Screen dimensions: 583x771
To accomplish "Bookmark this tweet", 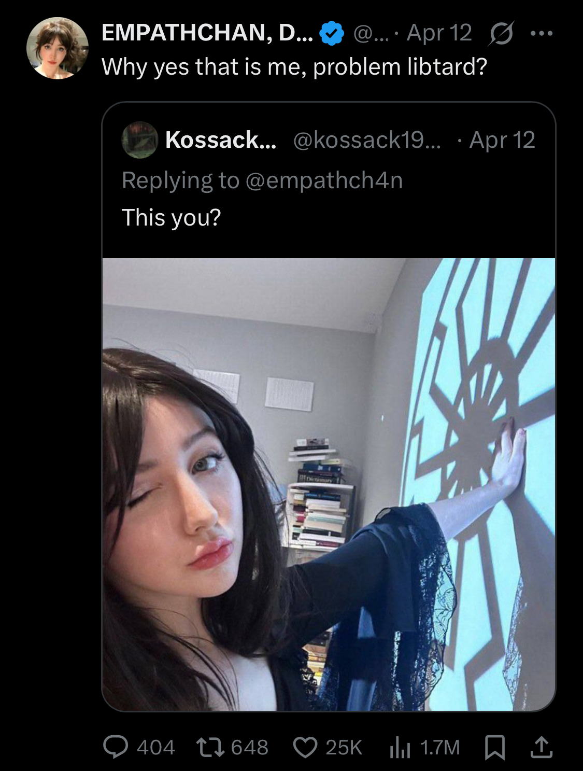I will [494, 748].
